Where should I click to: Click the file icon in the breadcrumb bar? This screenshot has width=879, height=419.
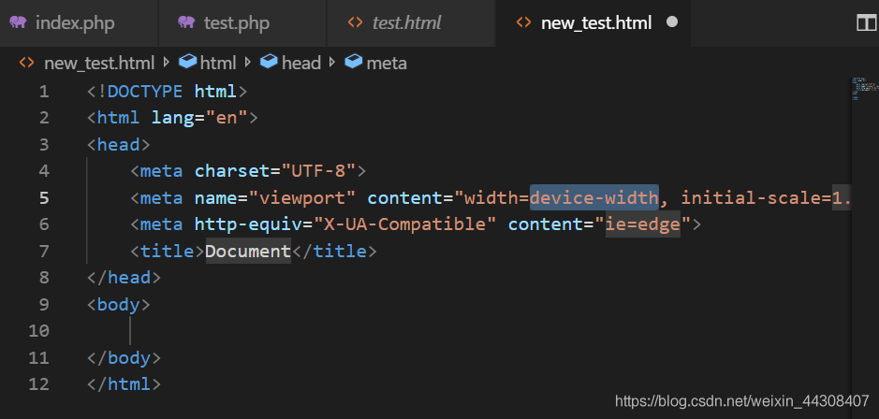pyautogui.click(x=27, y=64)
